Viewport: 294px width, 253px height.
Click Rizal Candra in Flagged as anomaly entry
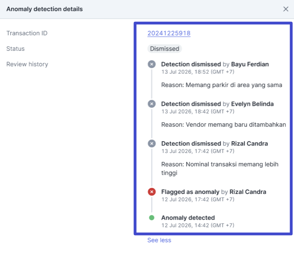pos(247,192)
